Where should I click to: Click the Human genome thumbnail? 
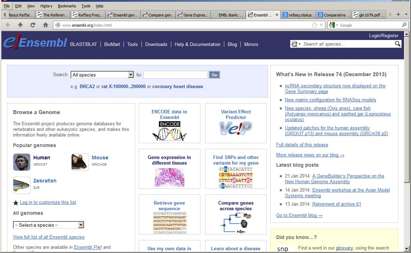pos(22,162)
